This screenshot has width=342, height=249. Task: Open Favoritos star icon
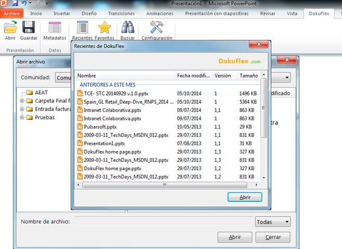coord(104,27)
